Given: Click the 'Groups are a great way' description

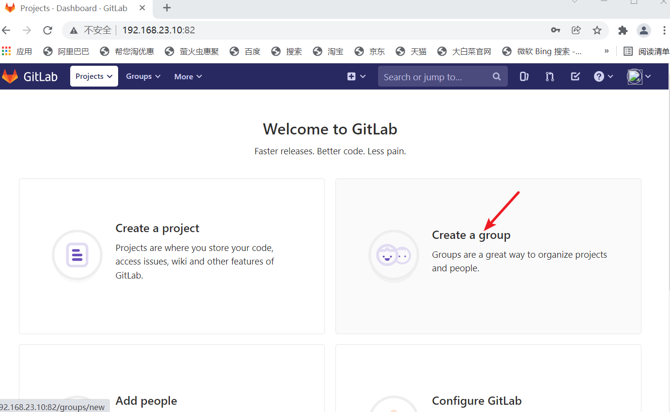Looking at the screenshot, I should point(519,262).
